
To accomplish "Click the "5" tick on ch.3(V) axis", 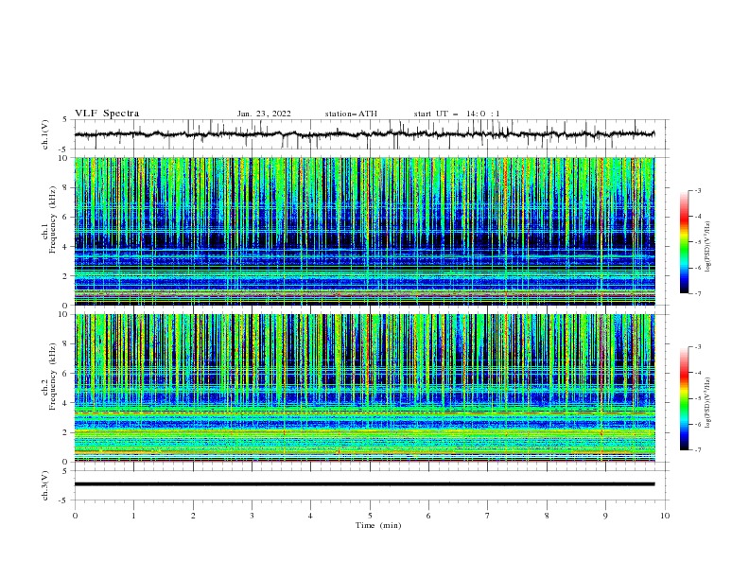I will (66, 471).
